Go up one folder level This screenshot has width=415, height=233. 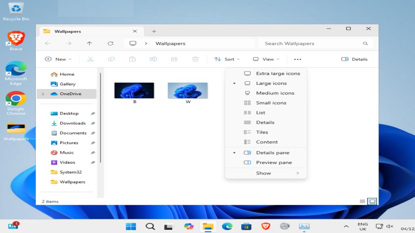coord(89,43)
